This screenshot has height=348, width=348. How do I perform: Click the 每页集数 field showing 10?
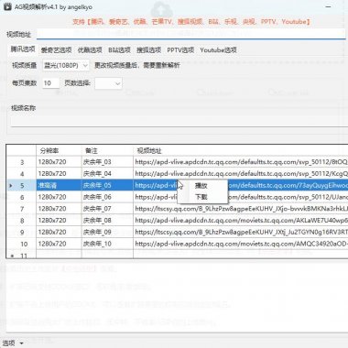[x=50, y=83]
